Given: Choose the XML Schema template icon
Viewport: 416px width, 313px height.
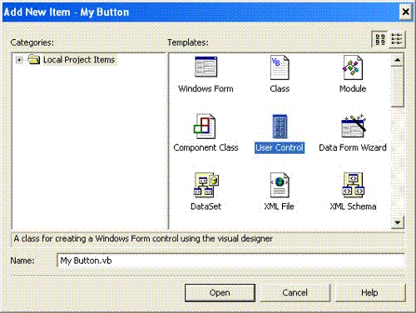Looking at the screenshot, I should click(x=354, y=185).
